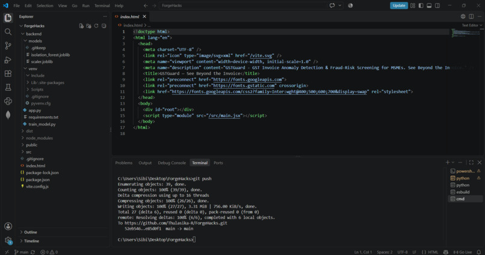The image size is (485, 255).
Task: Click the main branch indicator
Action: coord(21,252)
